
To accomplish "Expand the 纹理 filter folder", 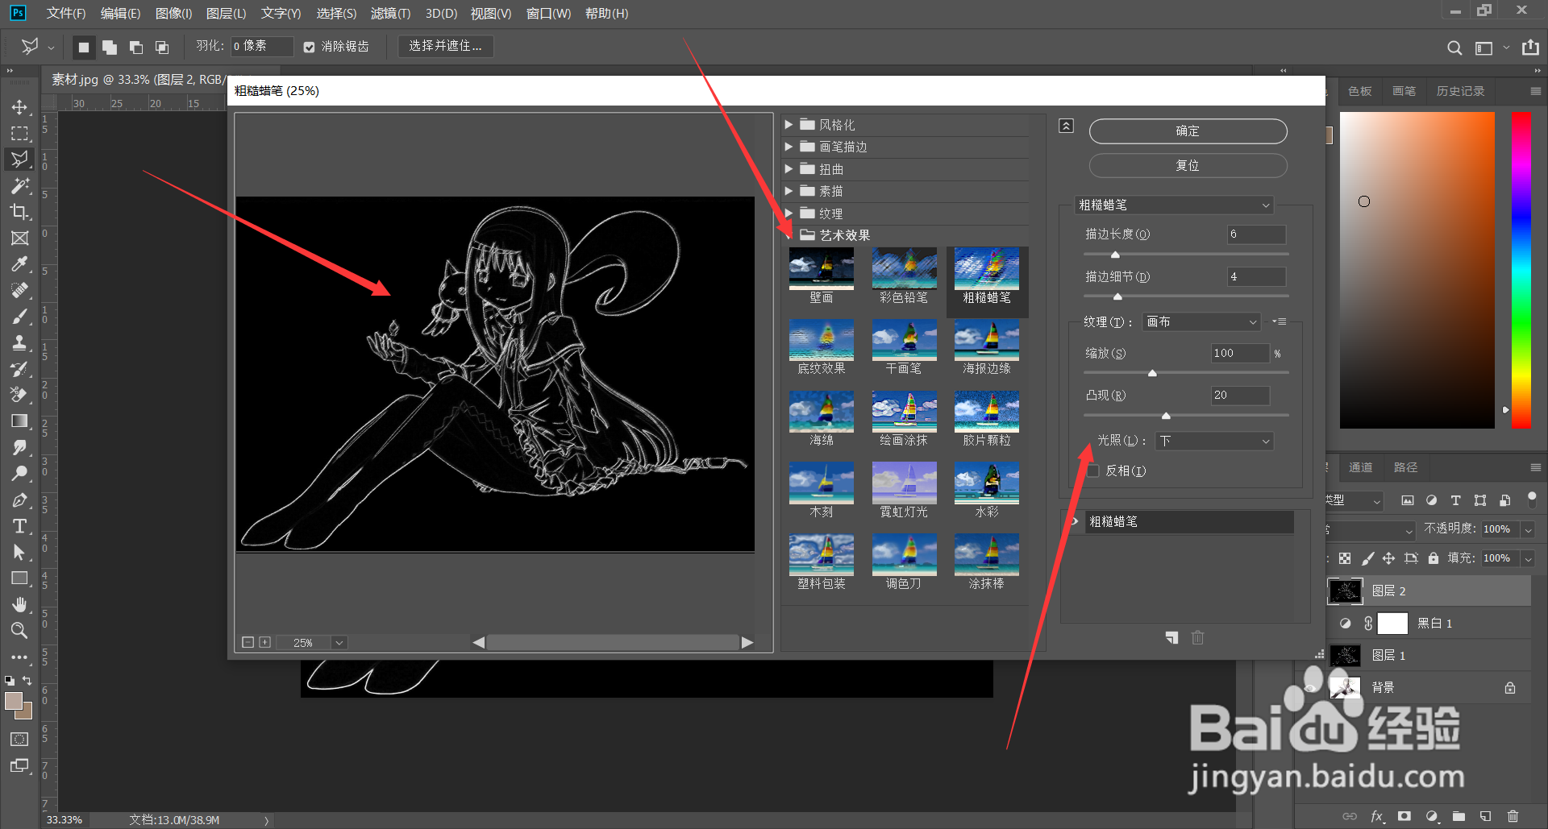I will 789,213.
